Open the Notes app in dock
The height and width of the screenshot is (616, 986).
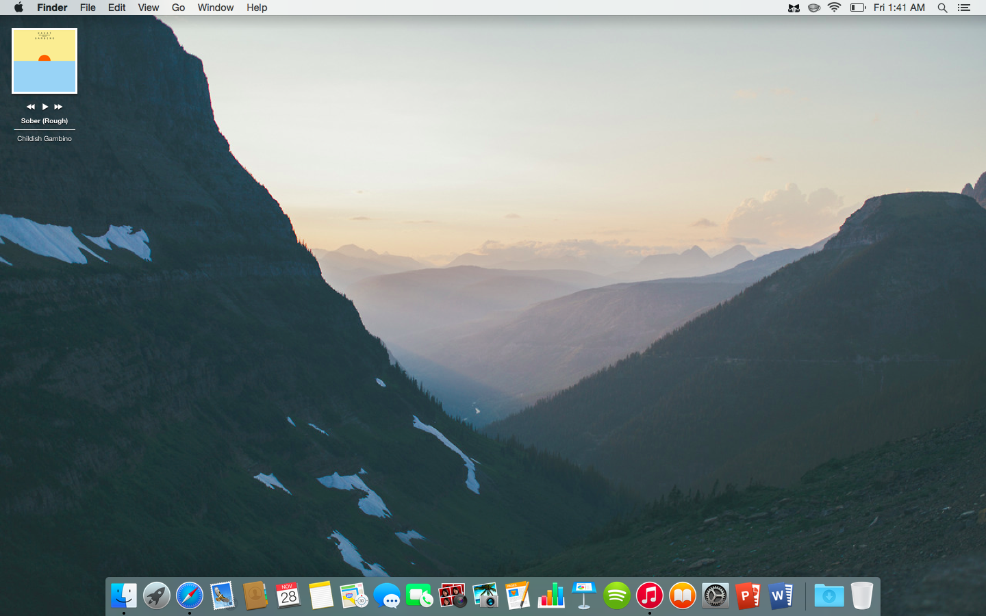[321, 595]
